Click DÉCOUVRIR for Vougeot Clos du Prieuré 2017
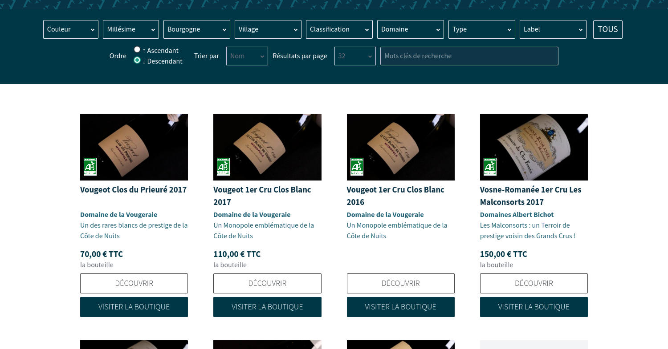 pos(134,283)
